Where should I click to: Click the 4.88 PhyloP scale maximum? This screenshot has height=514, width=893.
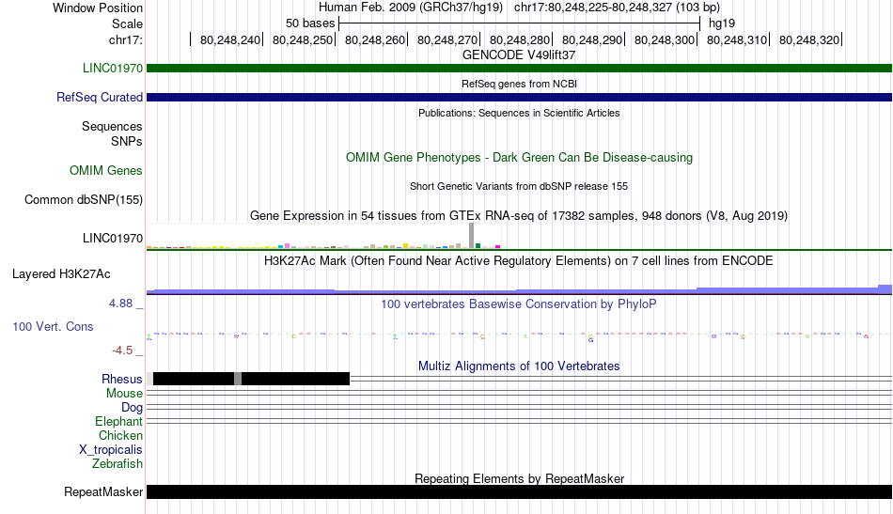point(120,304)
